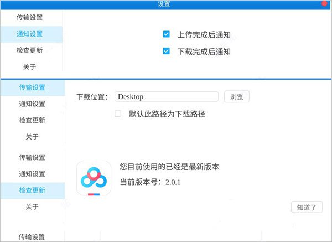Open 关于 in the notification settings panel
Image resolution: width=332 pixels, height=242 pixels.
[31, 67]
